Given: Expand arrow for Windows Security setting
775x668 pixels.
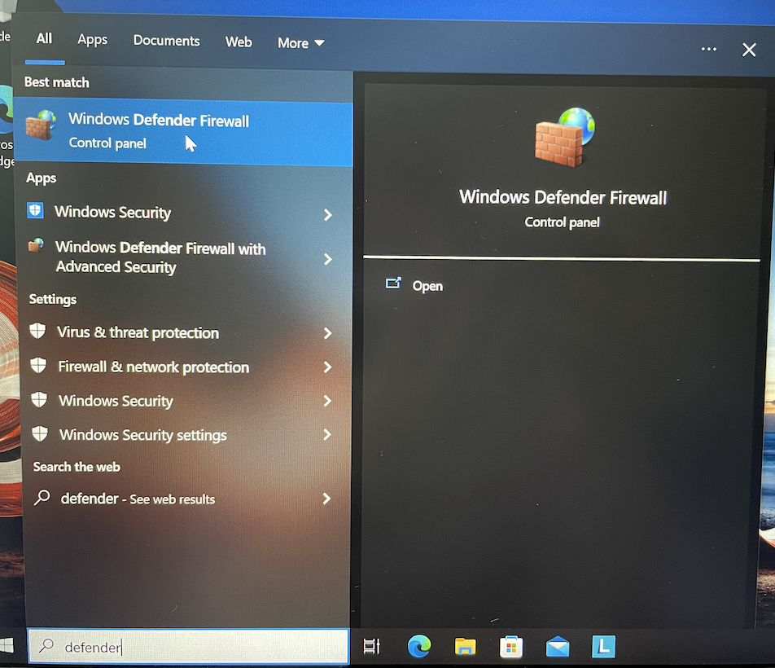Looking at the screenshot, I should pyautogui.click(x=327, y=401).
